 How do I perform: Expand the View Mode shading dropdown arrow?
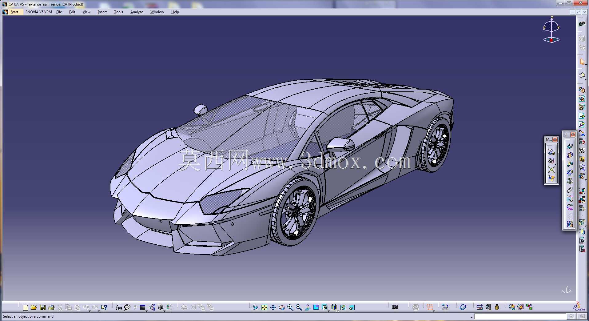tap(338, 311)
